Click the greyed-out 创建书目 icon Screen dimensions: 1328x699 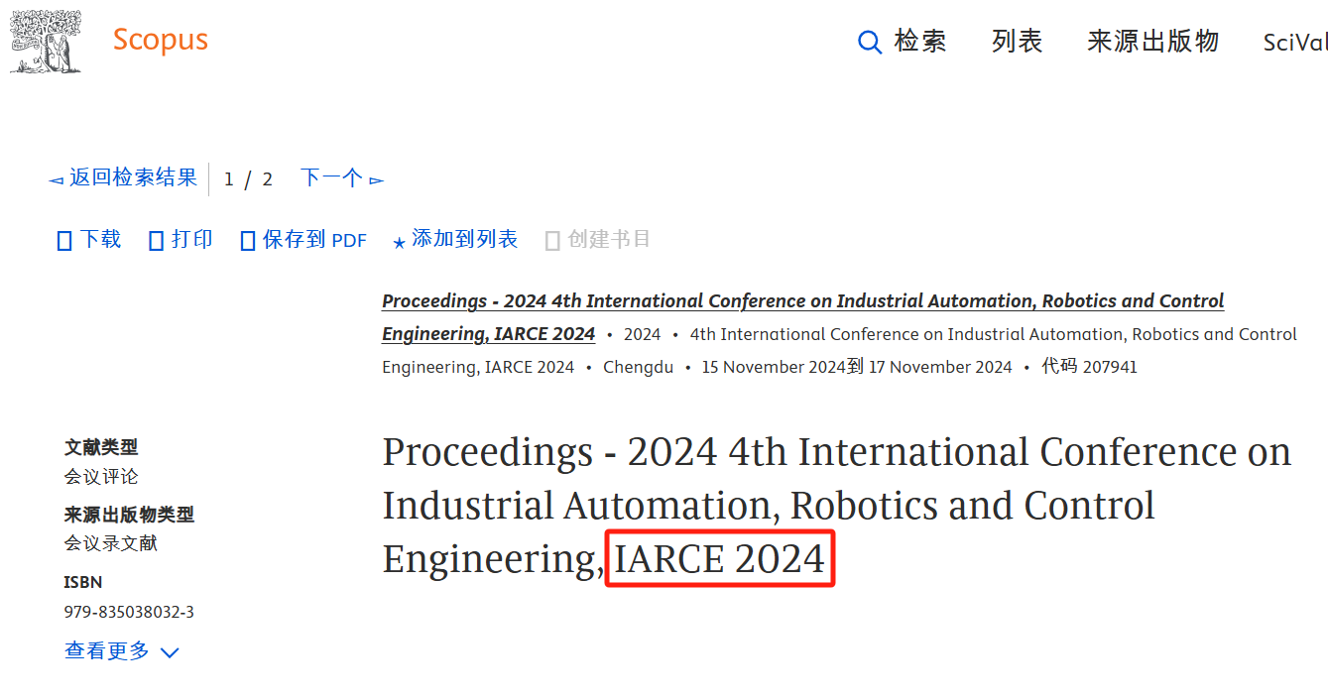coord(552,241)
